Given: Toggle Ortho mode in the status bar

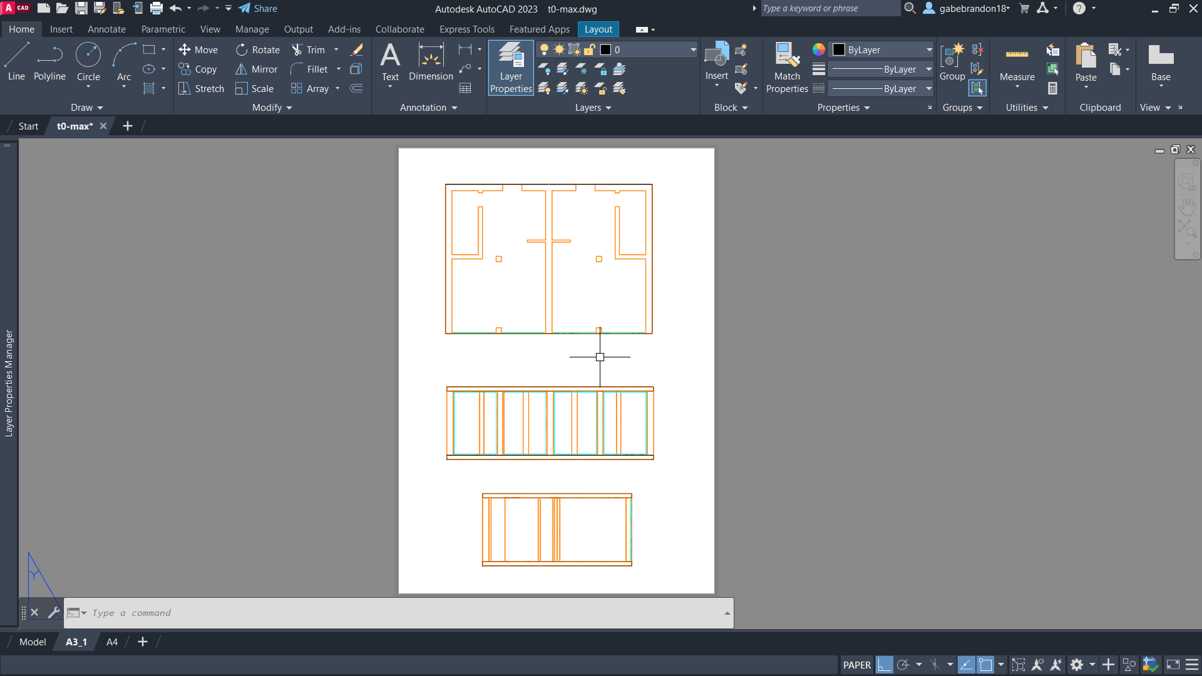Looking at the screenshot, I should tap(883, 665).
